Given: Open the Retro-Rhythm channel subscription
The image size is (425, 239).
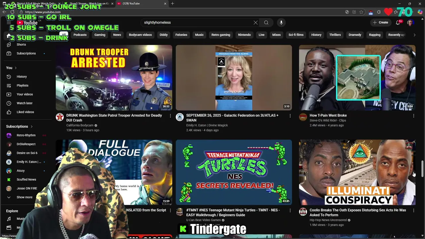Looking at the screenshot, I should click(x=26, y=135).
